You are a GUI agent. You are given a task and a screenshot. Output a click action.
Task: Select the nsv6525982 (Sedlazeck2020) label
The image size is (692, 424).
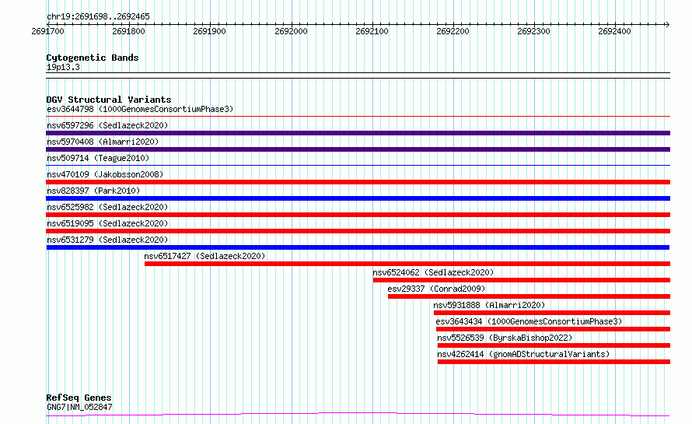click(x=107, y=207)
